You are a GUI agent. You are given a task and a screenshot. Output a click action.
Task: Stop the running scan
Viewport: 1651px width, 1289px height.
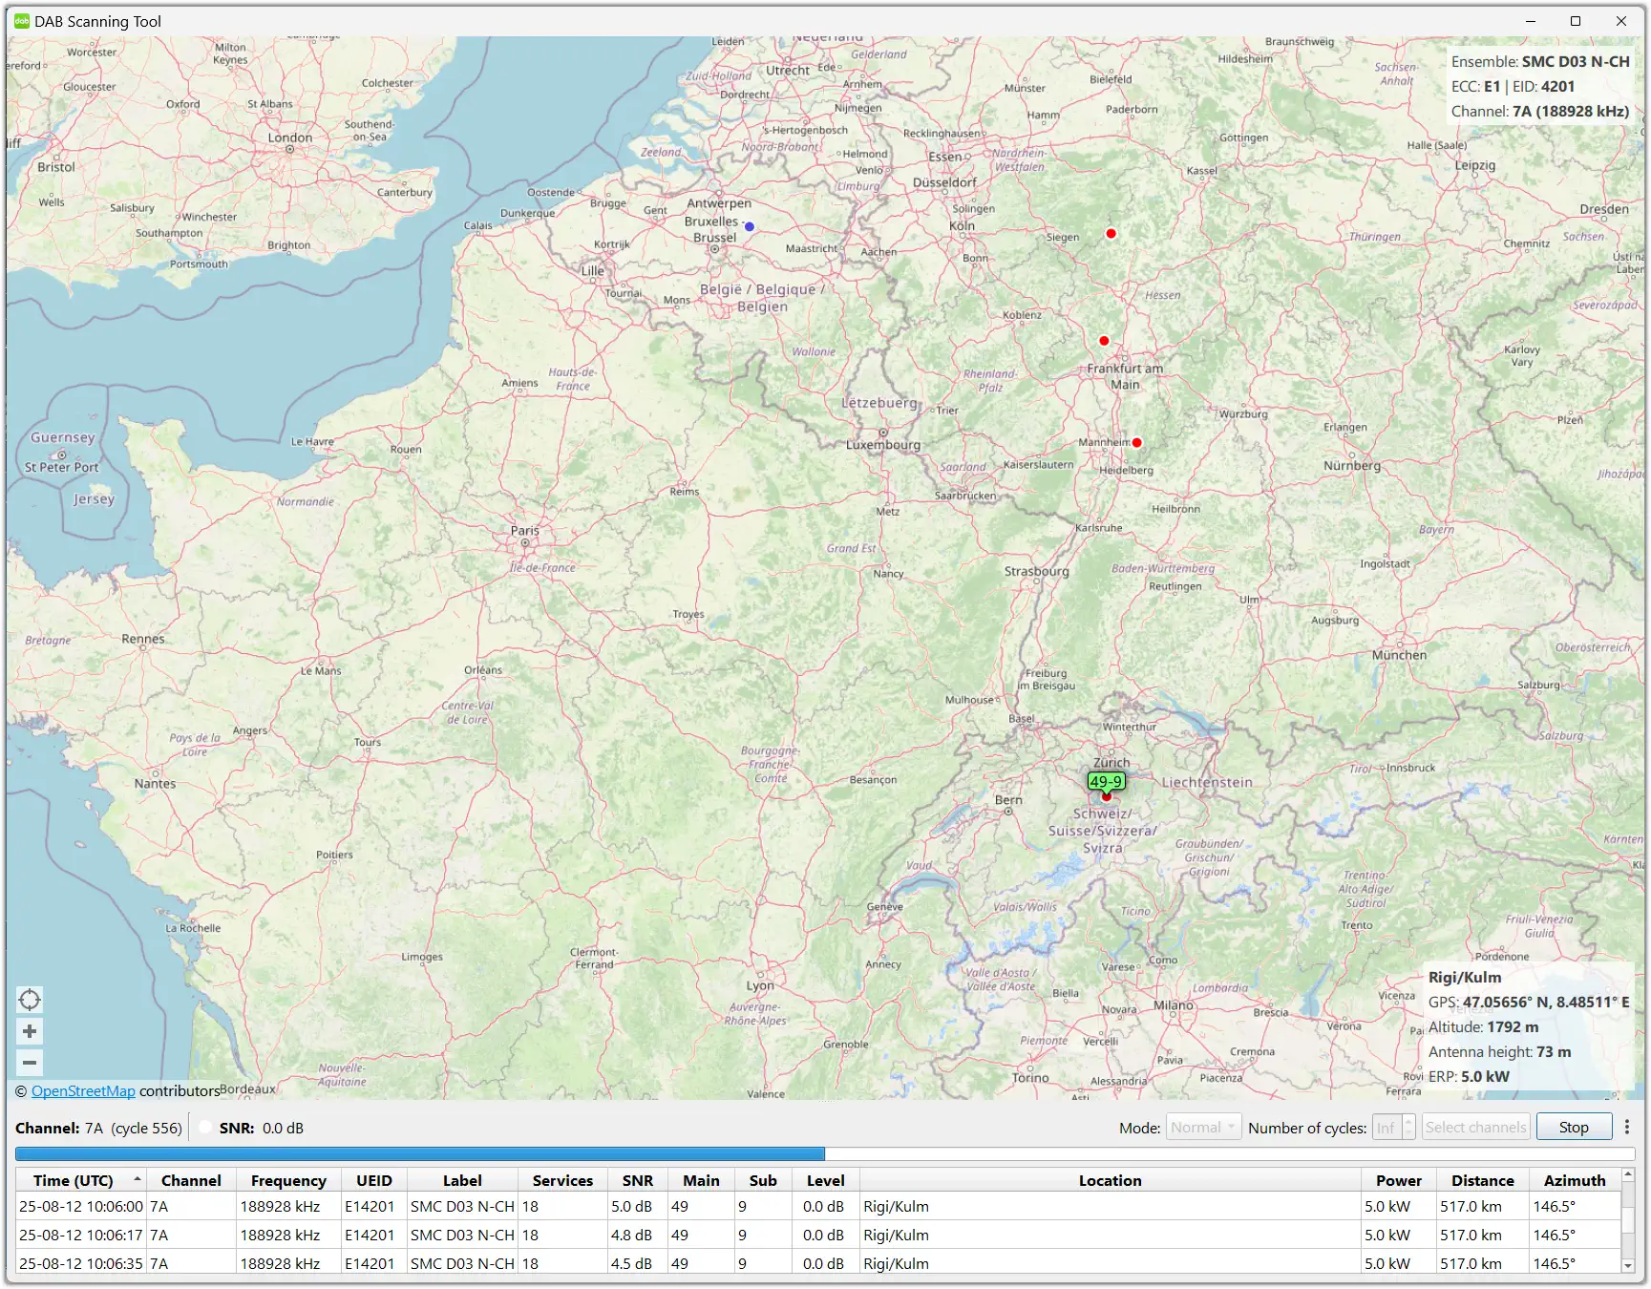1574,1128
